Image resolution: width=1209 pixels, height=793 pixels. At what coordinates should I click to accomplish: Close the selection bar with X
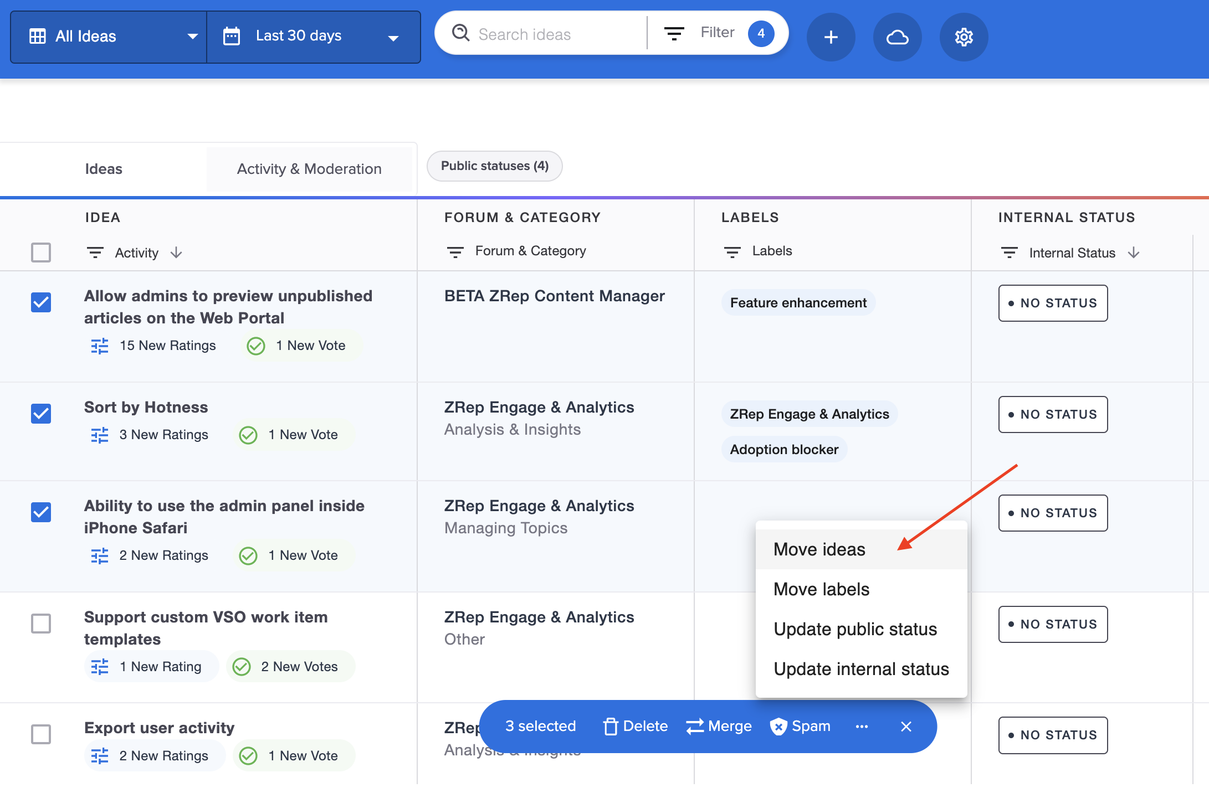coord(906,727)
